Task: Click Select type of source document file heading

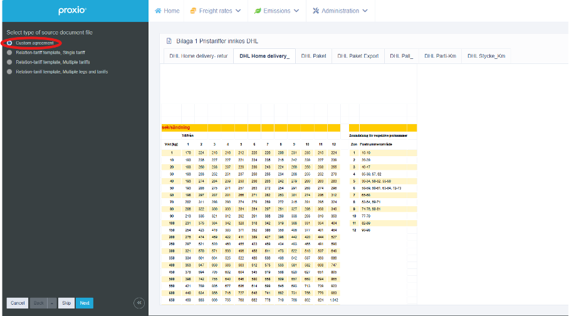Action: [x=50, y=33]
